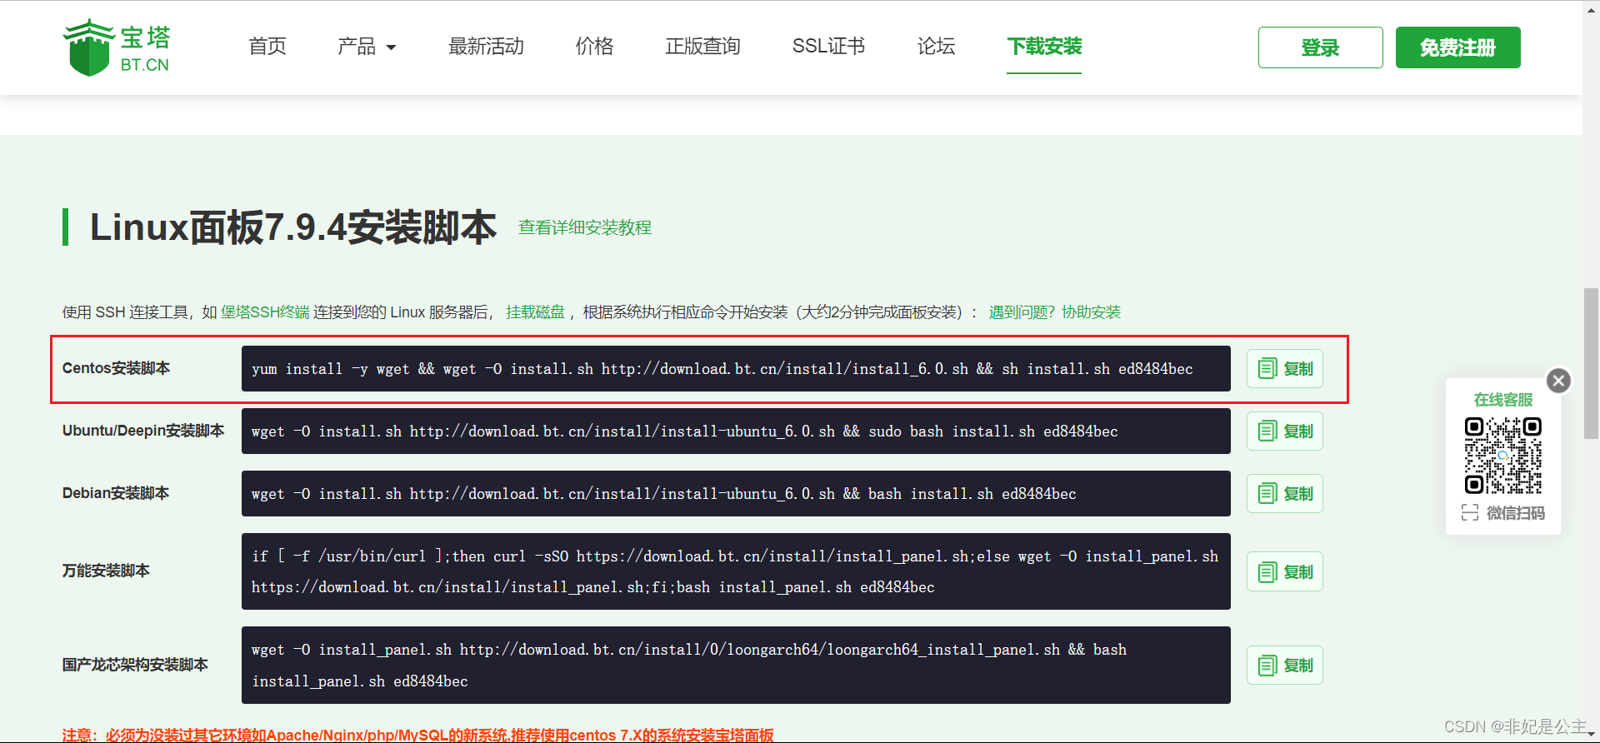Open the 挂载磁盘 link

tap(535, 312)
